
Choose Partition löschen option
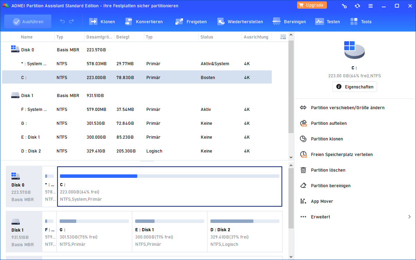click(x=328, y=170)
